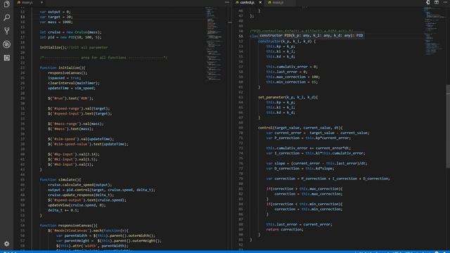
Task: Open More Actions menu of the left editor group
Action: pyautogui.click(x=227, y=2)
